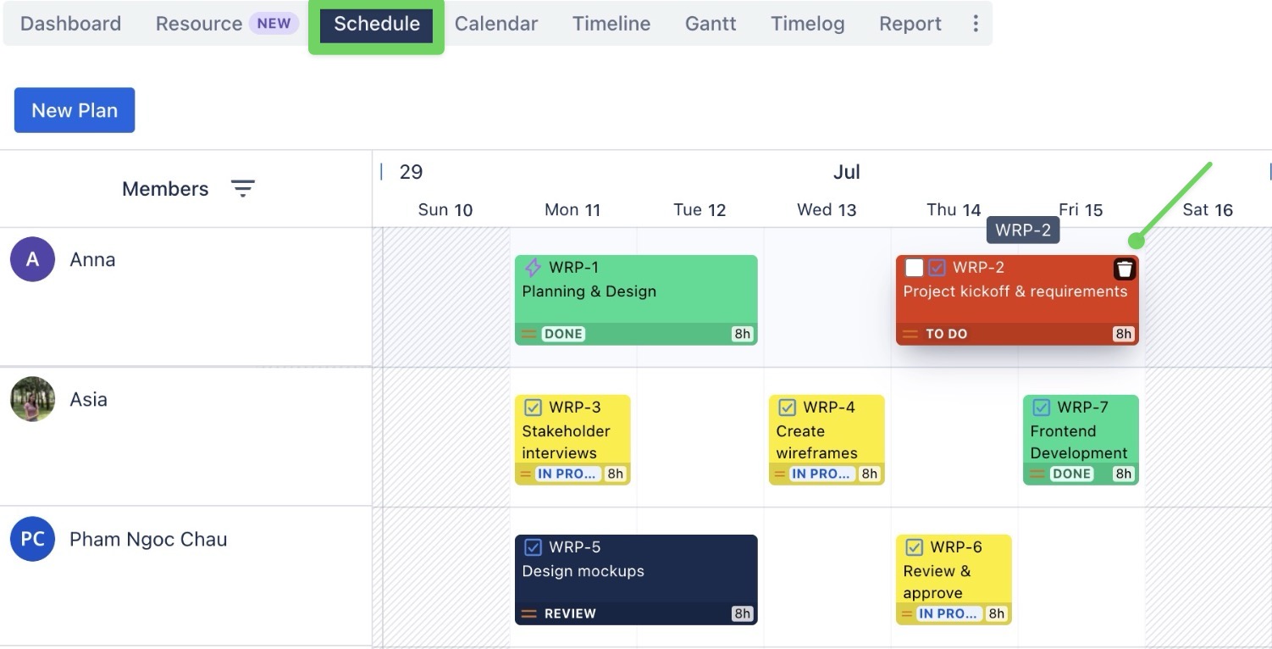
Task: Open the overflow menu in the navigation bar
Action: click(x=976, y=23)
